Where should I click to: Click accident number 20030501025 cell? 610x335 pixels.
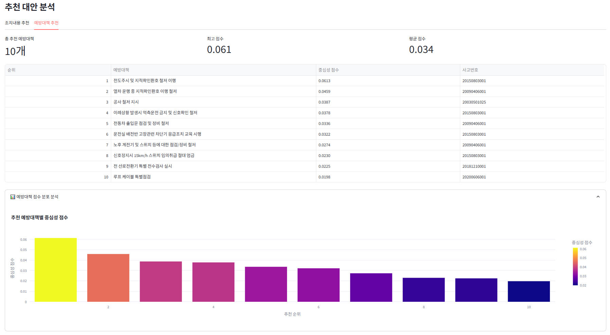(474, 102)
